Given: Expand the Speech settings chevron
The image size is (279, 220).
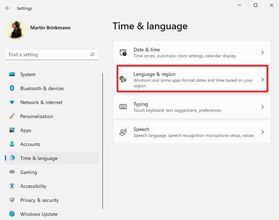Looking at the screenshot, I should (x=262, y=132).
